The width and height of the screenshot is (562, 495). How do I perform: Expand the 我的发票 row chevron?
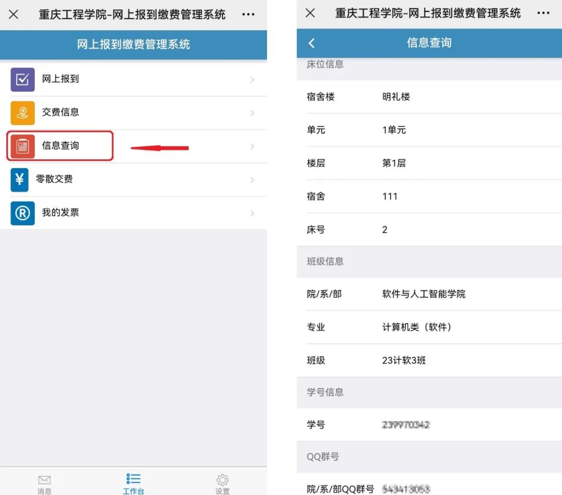click(x=252, y=213)
